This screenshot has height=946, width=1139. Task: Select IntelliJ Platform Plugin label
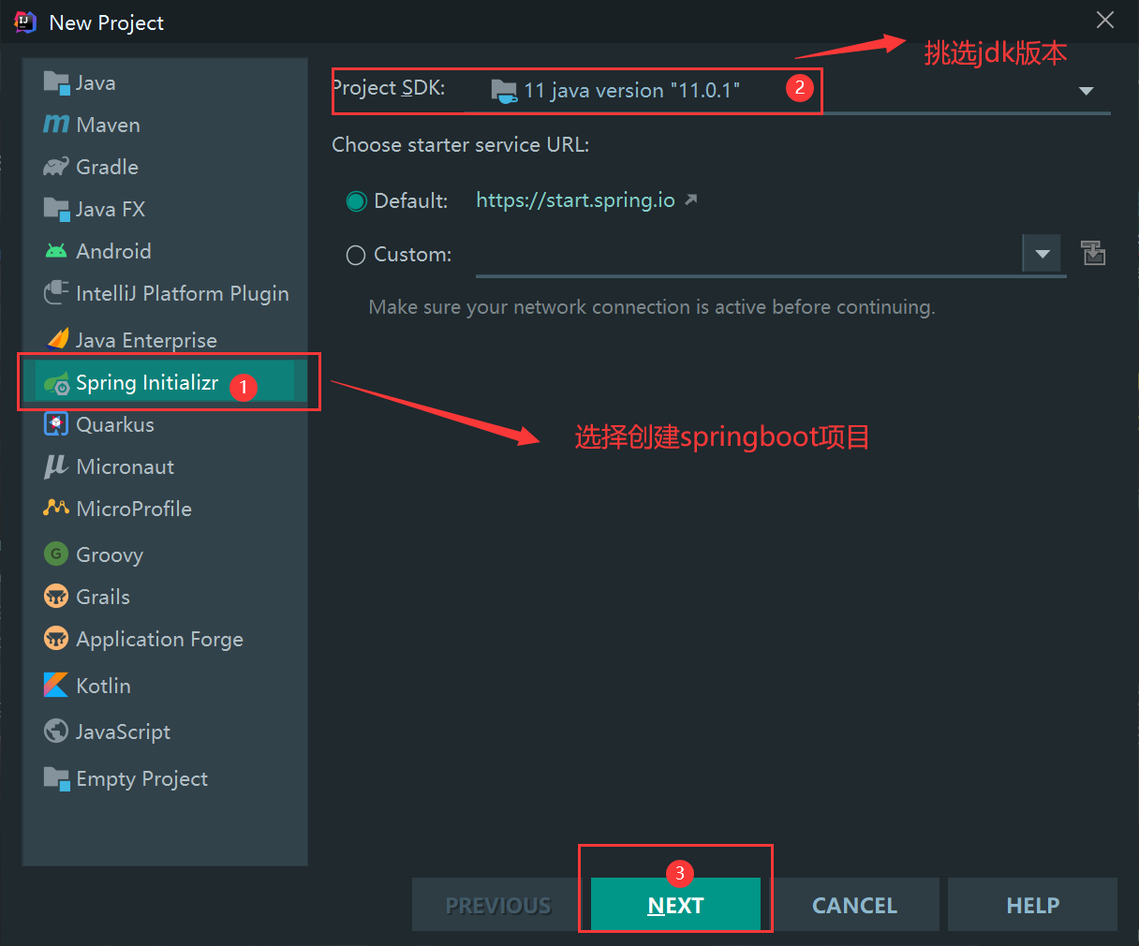[x=182, y=293]
